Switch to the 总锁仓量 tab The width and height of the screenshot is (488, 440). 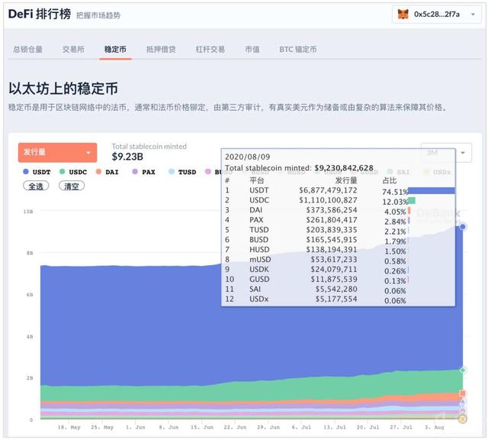coord(27,49)
